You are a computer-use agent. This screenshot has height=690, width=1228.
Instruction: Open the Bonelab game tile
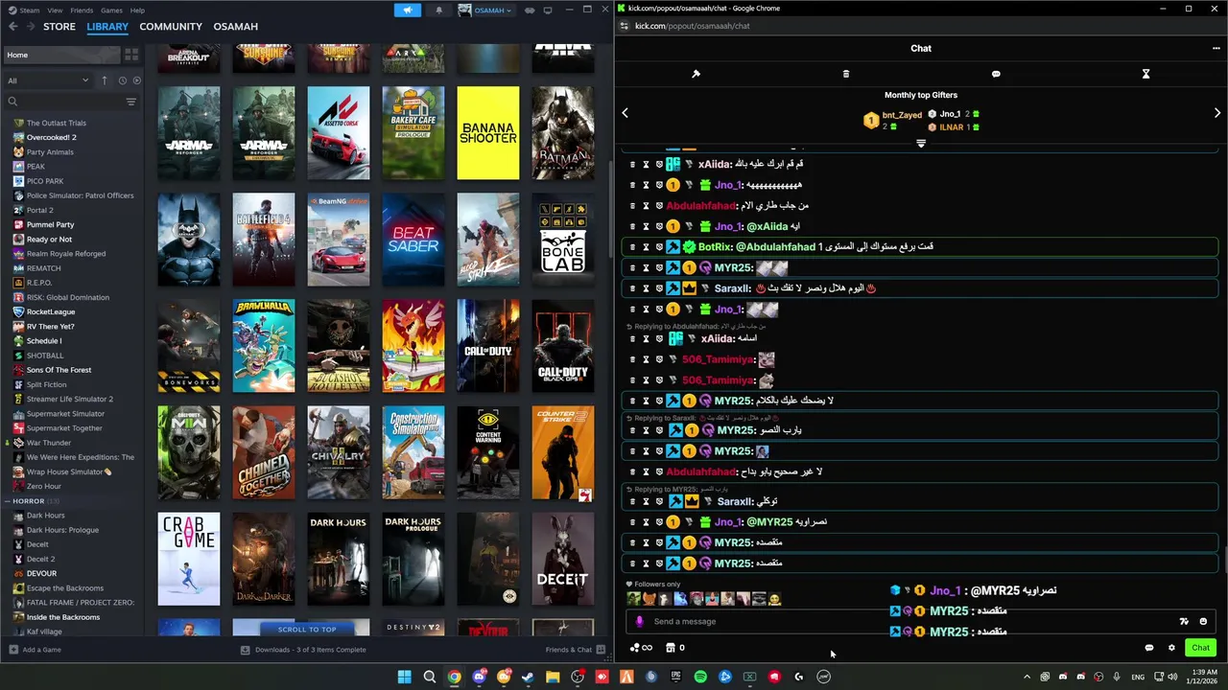point(562,240)
